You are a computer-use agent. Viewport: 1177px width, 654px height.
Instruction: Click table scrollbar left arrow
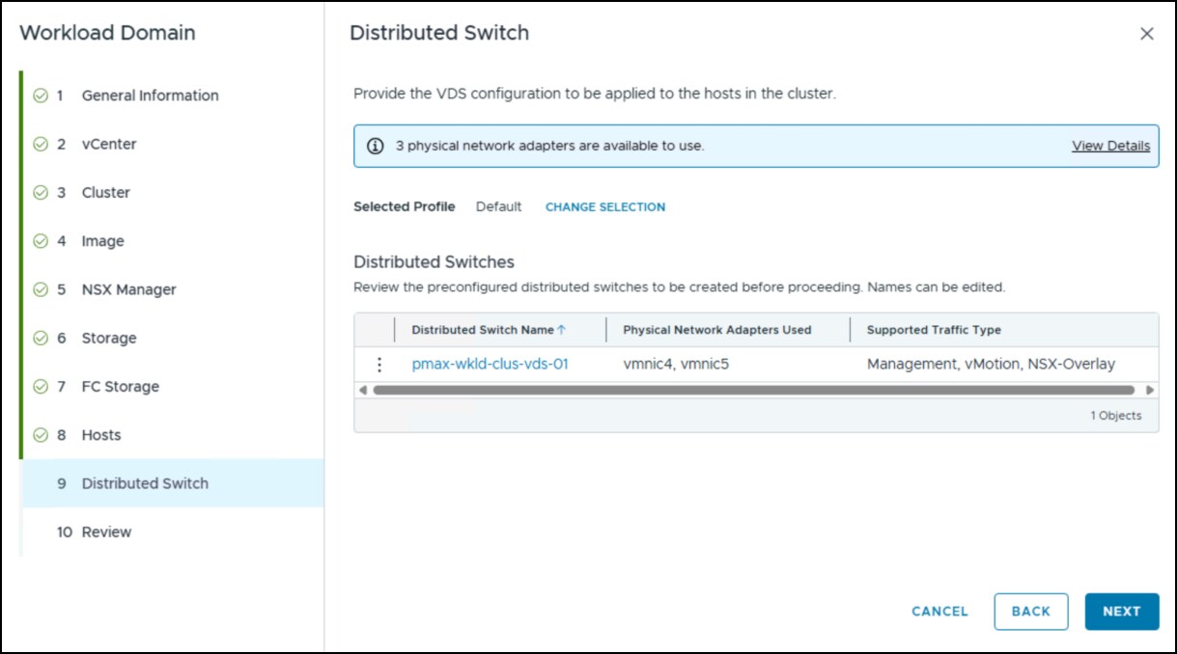click(x=363, y=390)
